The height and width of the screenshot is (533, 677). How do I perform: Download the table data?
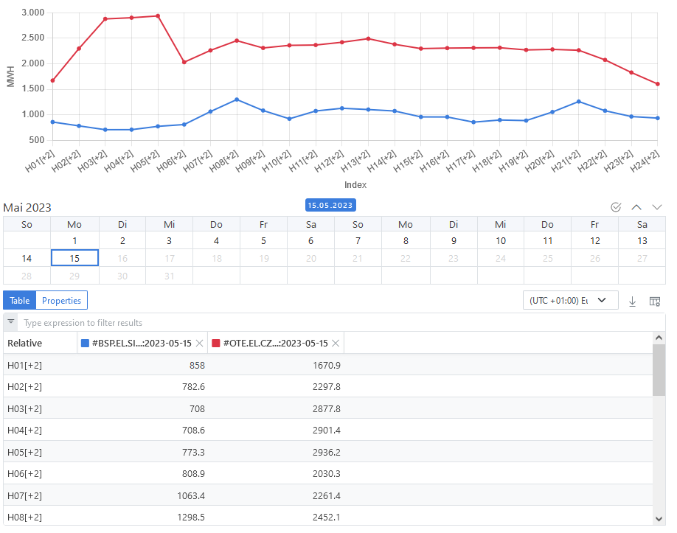632,301
